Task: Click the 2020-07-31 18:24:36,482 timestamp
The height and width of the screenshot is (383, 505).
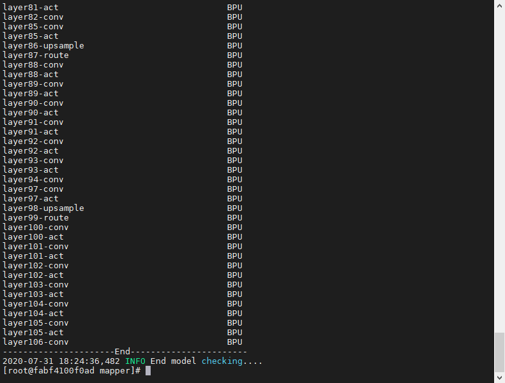Action: pyautogui.click(x=61, y=361)
